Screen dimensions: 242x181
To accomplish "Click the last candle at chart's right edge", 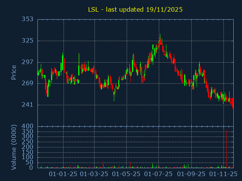I will (233, 106).
